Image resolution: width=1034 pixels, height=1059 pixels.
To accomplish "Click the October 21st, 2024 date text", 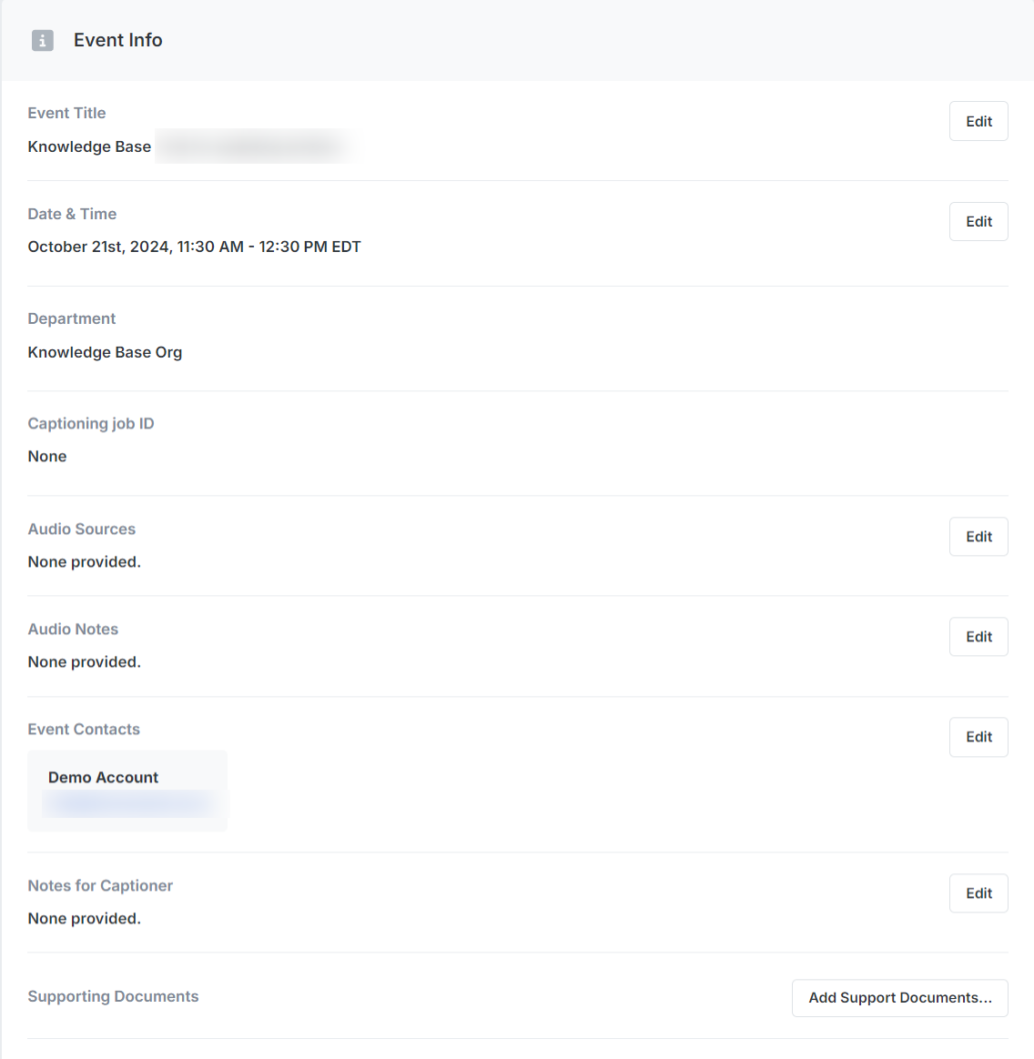I will (98, 247).
